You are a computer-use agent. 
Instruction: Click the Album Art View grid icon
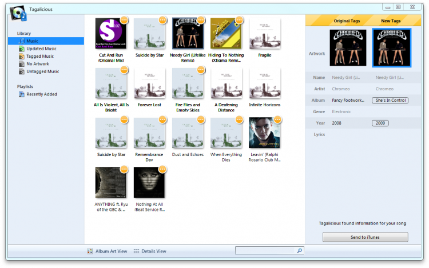90,251
